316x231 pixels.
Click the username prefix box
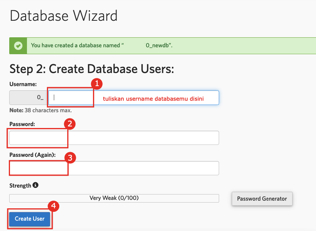pyautogui.click(x=28, y=98)
